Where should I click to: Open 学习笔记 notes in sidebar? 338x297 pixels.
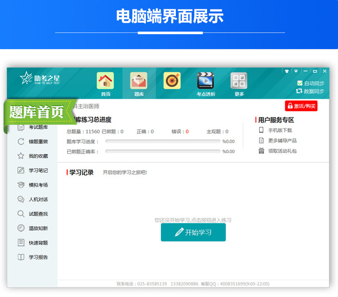38,170
